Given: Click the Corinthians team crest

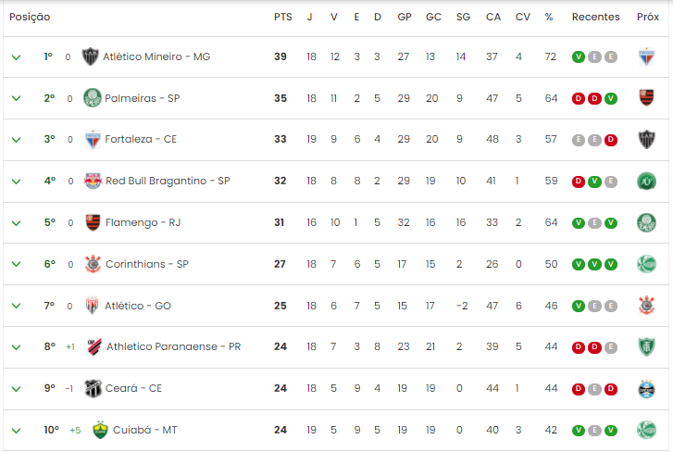Looking at the screenshot, I should point(93,264).
